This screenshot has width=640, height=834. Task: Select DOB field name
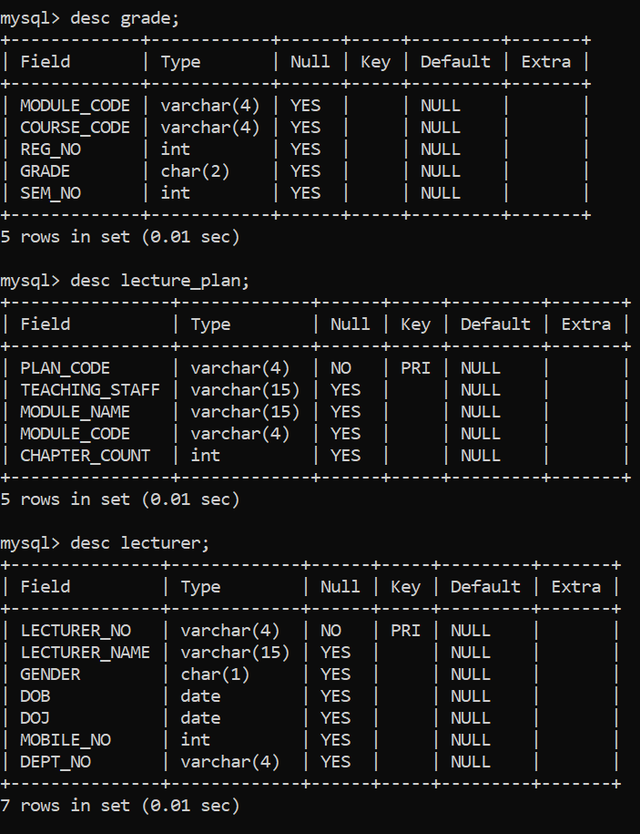[36, 695]
